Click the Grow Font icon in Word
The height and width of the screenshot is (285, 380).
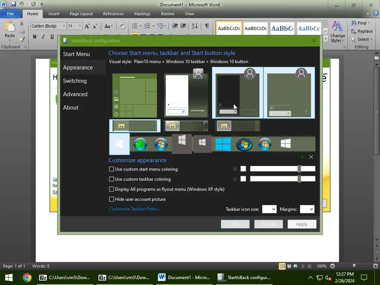coord(87,26)
